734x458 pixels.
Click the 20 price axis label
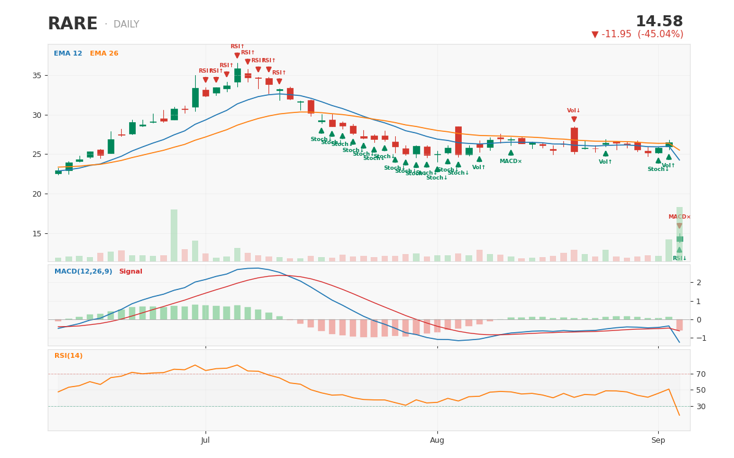point(37,194)
